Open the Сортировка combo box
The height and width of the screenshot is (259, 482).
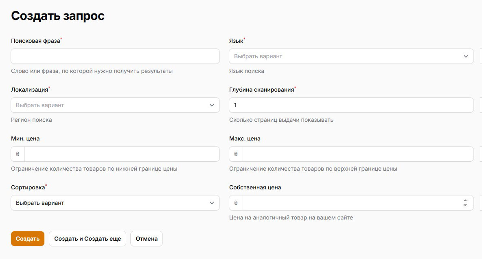click(x=115, y=203)
